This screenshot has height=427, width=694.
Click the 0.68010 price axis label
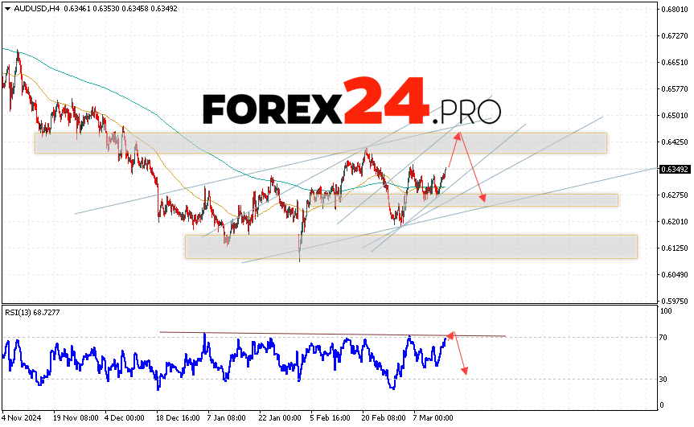(674, 10)
